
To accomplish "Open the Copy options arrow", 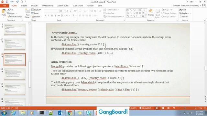I will tap(16, 13).
